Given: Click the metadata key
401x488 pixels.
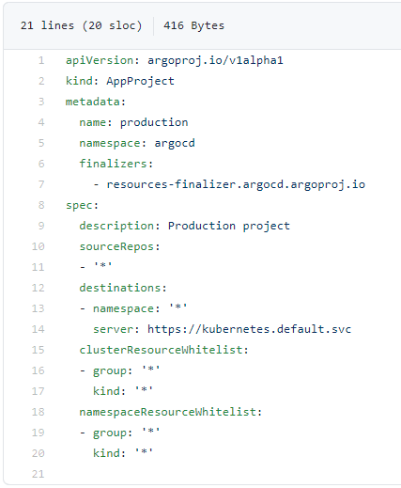Looking at the screenshot, I should (92, 102).
